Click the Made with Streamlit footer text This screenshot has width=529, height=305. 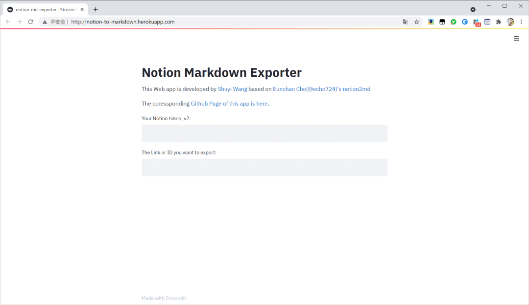164,298
